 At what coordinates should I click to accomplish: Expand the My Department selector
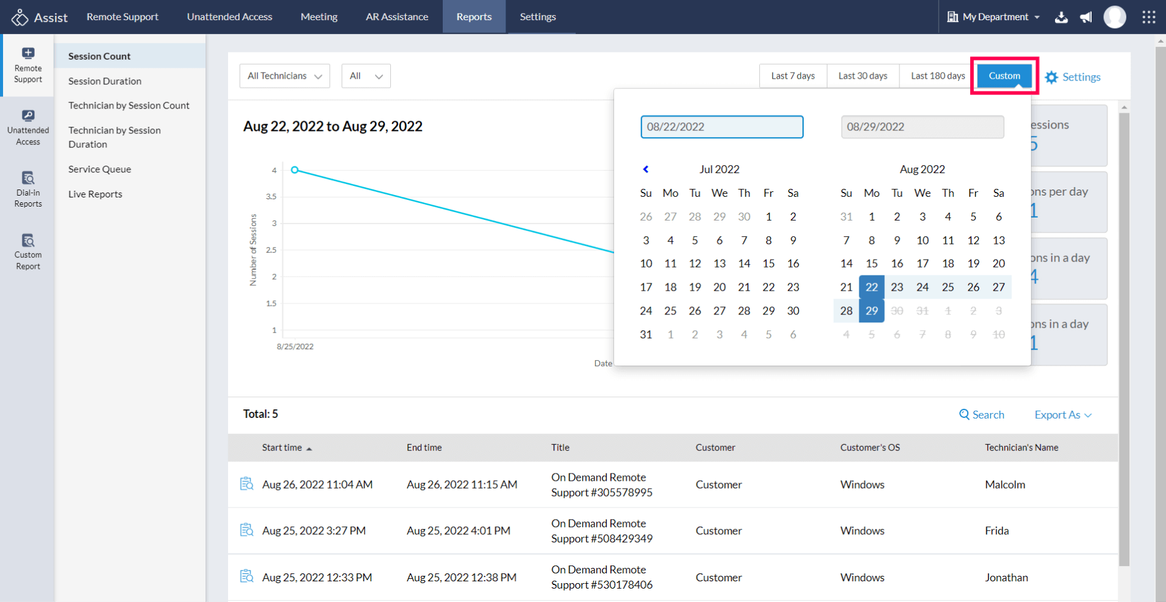click(994, 17)
